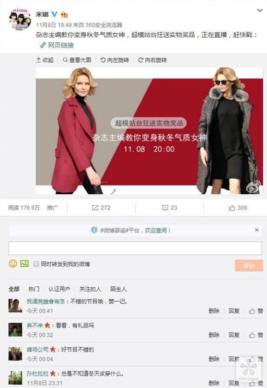Rotate image right with 向右旋转
The image size is (267, 388).
pos(153,60)
